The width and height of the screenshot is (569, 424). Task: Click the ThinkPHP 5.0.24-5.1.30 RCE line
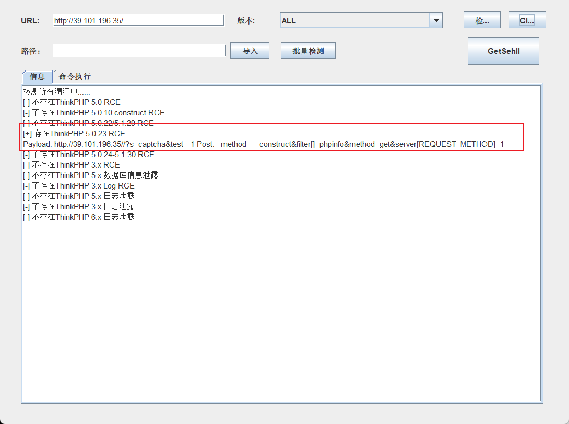point(89,155)
